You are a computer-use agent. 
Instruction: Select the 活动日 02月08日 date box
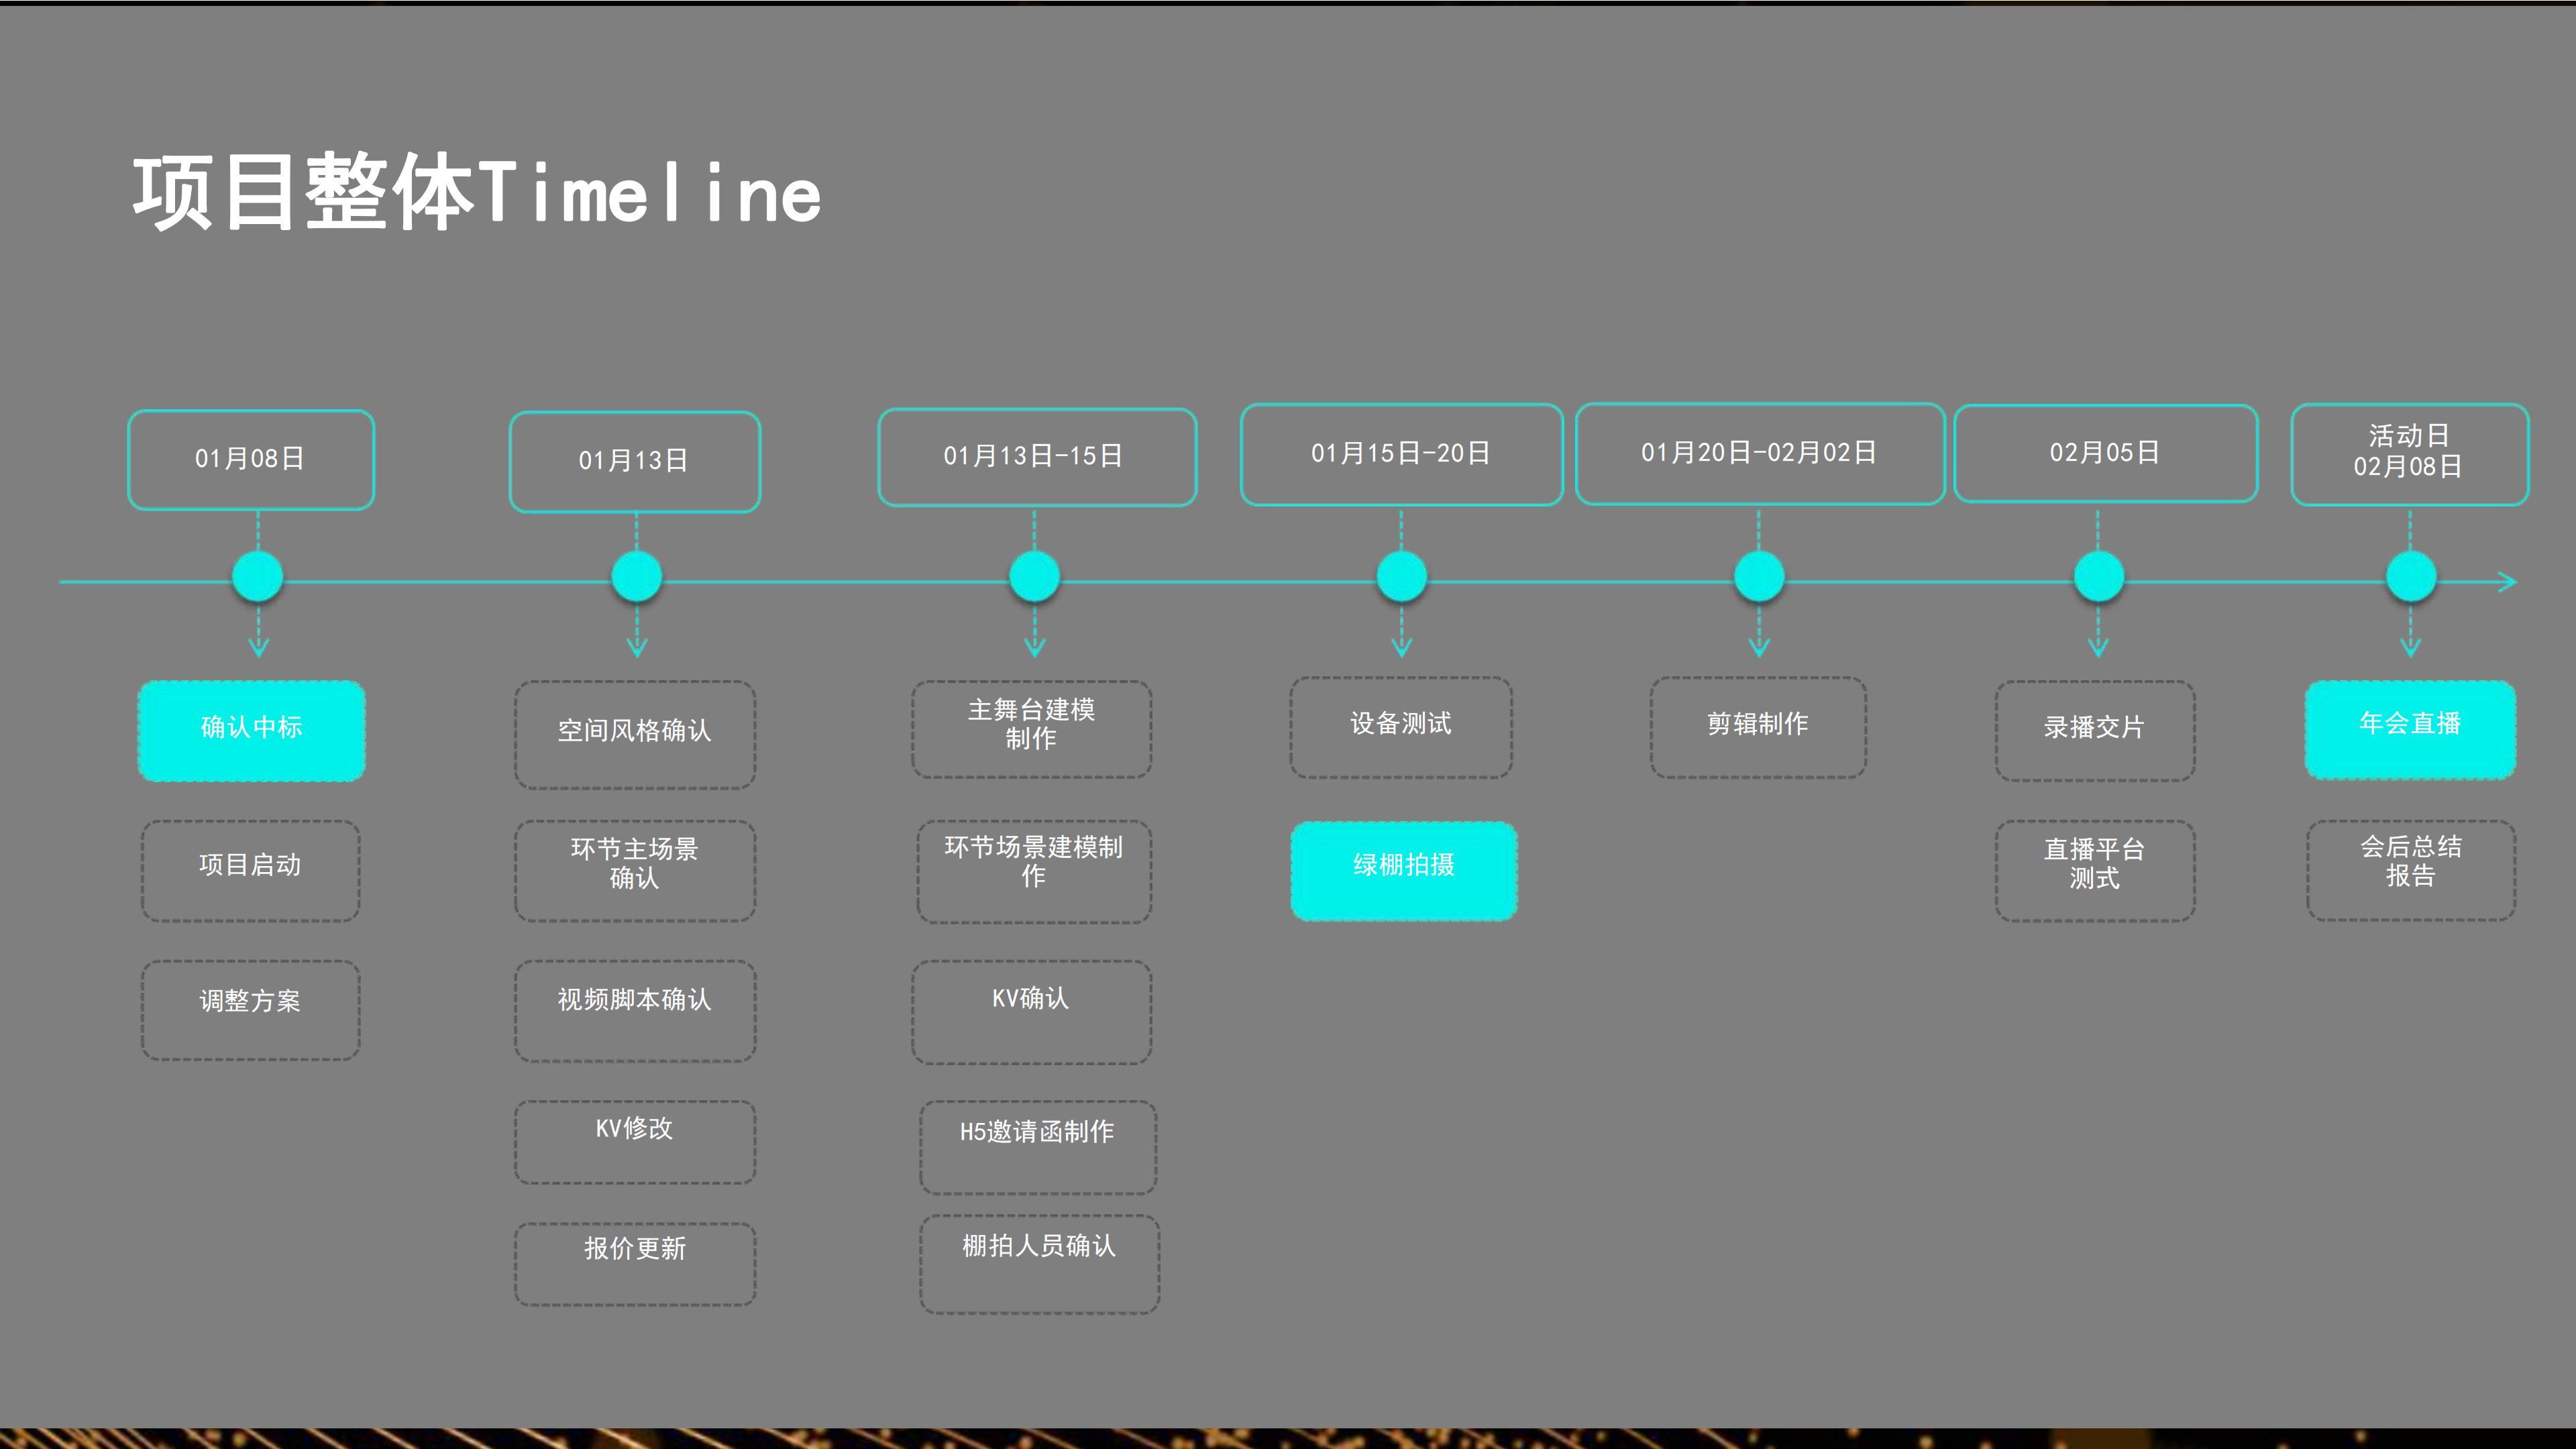coord(2409,454)
